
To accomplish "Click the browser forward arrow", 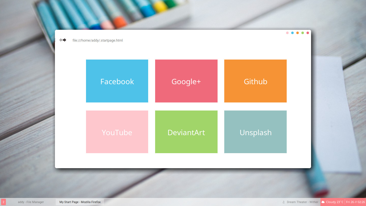I will coord(65,40).
